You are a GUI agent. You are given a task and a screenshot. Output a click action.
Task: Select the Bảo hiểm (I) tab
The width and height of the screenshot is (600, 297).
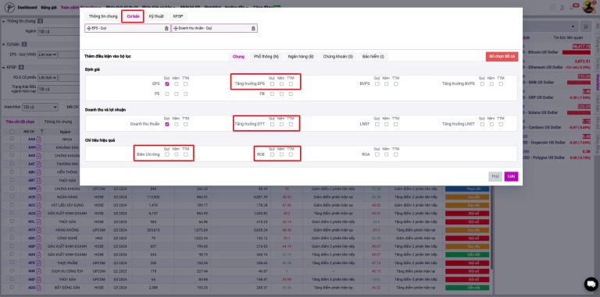click(373, 56)
